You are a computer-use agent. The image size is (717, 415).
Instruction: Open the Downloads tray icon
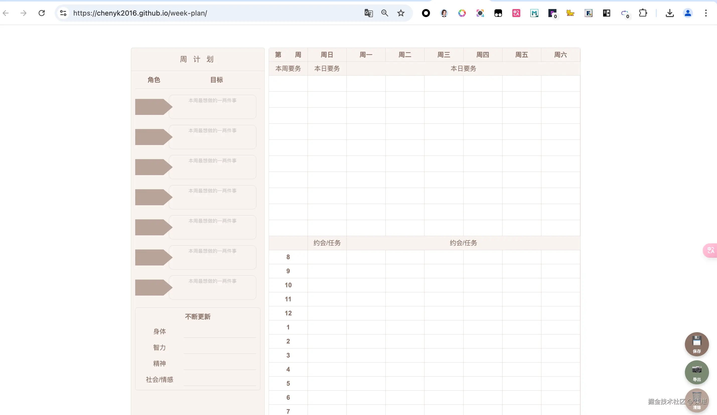coord(670,13)
